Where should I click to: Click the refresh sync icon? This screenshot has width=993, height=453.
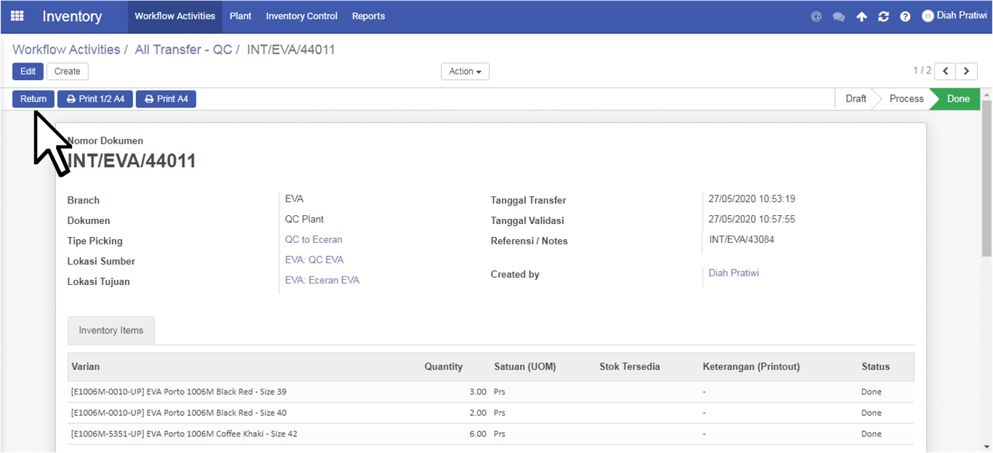click(x=883, y=17)
